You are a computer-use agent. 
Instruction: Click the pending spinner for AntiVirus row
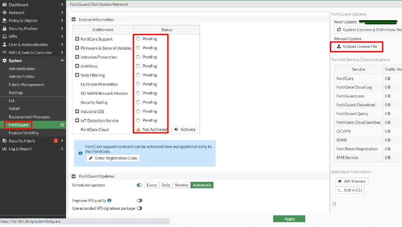pyautogui.click(x=138, y=66)
